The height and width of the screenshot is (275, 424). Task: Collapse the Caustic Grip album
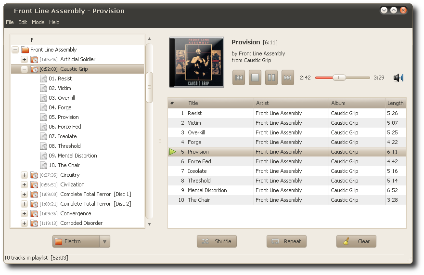(25, 69)
